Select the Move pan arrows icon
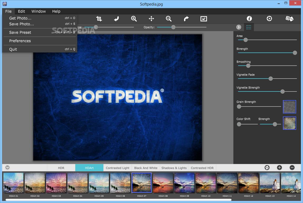 click(x=151, y=19)
